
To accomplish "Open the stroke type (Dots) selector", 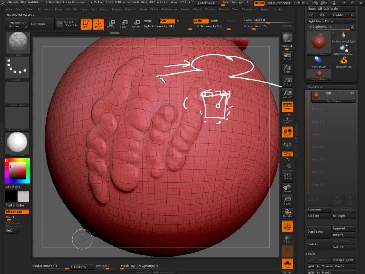I will point(17,69).
